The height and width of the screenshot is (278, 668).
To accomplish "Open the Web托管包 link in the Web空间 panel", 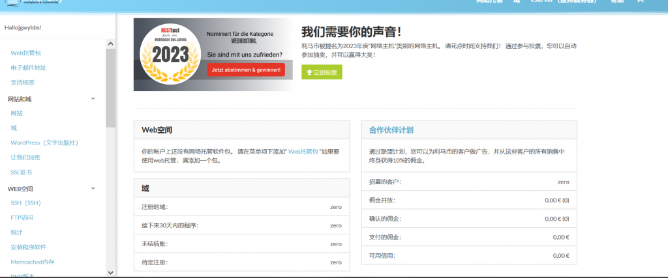I will pos(303,150).
